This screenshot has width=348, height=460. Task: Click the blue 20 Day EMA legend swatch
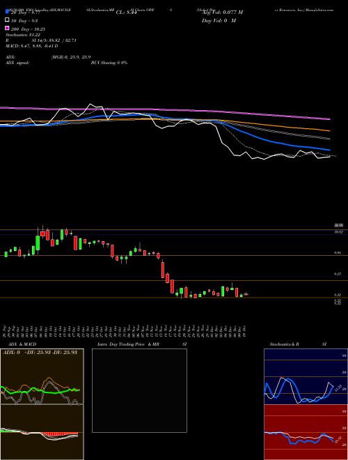click(8, 12)
